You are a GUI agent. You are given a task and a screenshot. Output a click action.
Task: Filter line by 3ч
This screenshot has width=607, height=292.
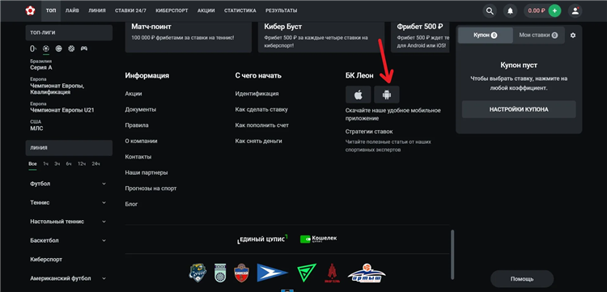point(57,164)
